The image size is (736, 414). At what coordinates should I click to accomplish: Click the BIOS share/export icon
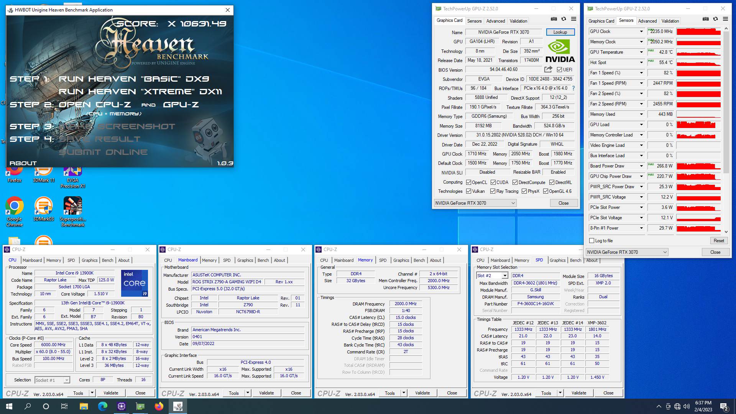coord(548,69)
